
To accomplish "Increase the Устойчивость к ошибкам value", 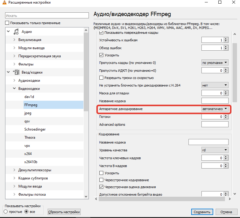I will pyautogui.click(x=226, y=39).
